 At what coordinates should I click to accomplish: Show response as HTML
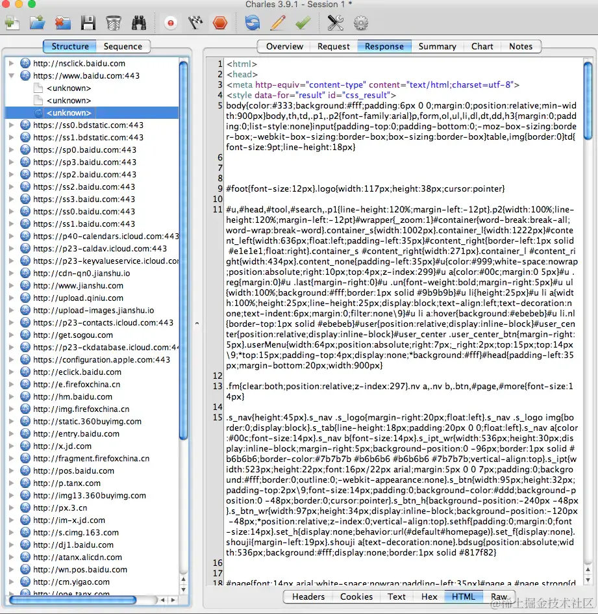pyautogui.click(x=464, y=596)
